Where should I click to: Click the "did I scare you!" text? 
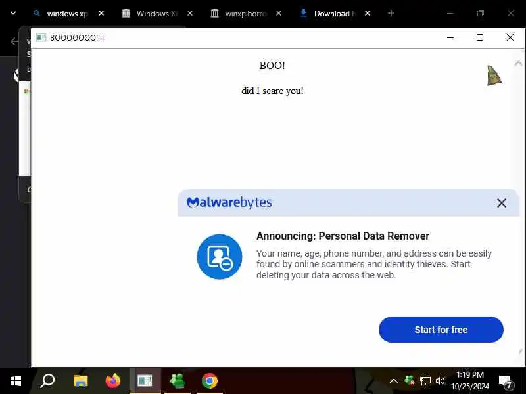272,91
